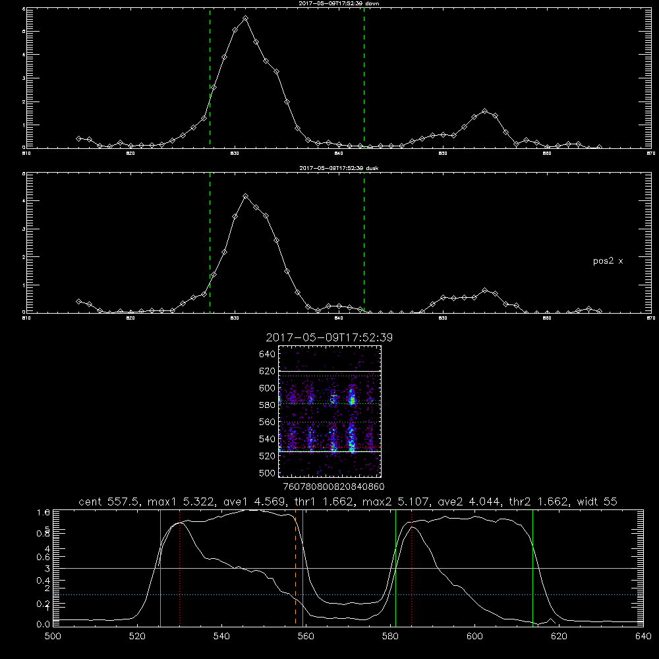659x659 pixels.
Task: Click the solid green line near 525 in bottom plot
Action: point(160,567)
